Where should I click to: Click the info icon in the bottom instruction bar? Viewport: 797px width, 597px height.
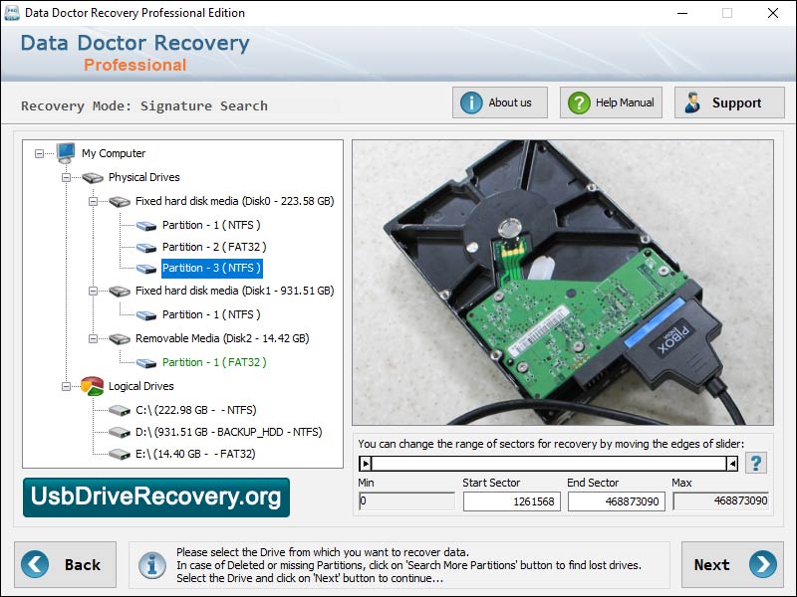pos(150,564)
